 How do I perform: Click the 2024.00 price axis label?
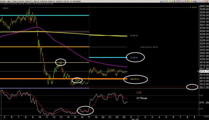(204, 47)
